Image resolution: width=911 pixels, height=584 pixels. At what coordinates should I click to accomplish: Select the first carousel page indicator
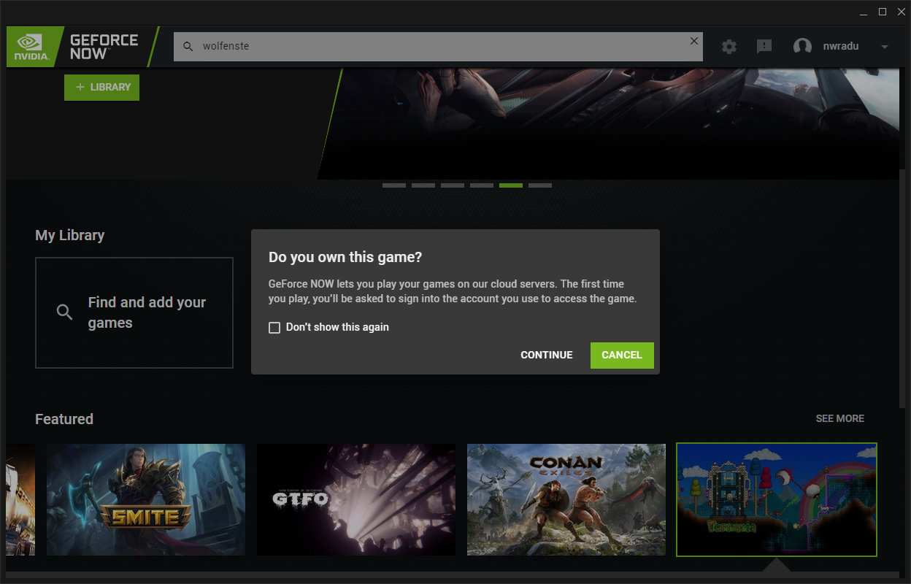click(394, 185)
